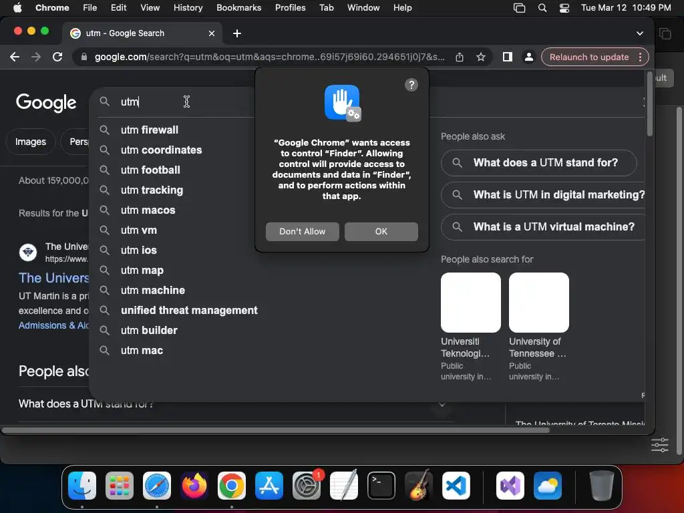Open Finder from the dock
Viewport: 684px width, 513px height.
[x=82, y=486]
